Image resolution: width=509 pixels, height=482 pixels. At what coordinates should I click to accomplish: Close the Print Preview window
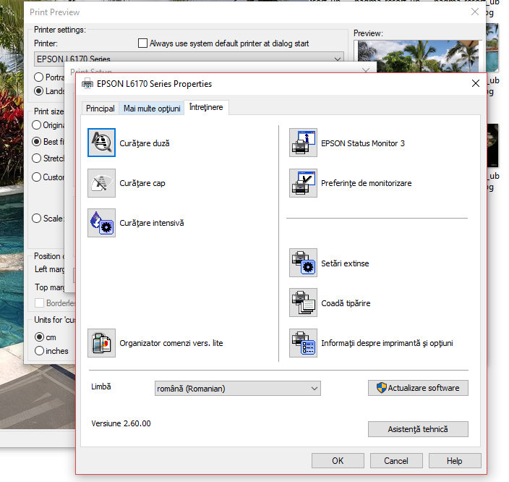pyautogui.click(x=475, y=12)
